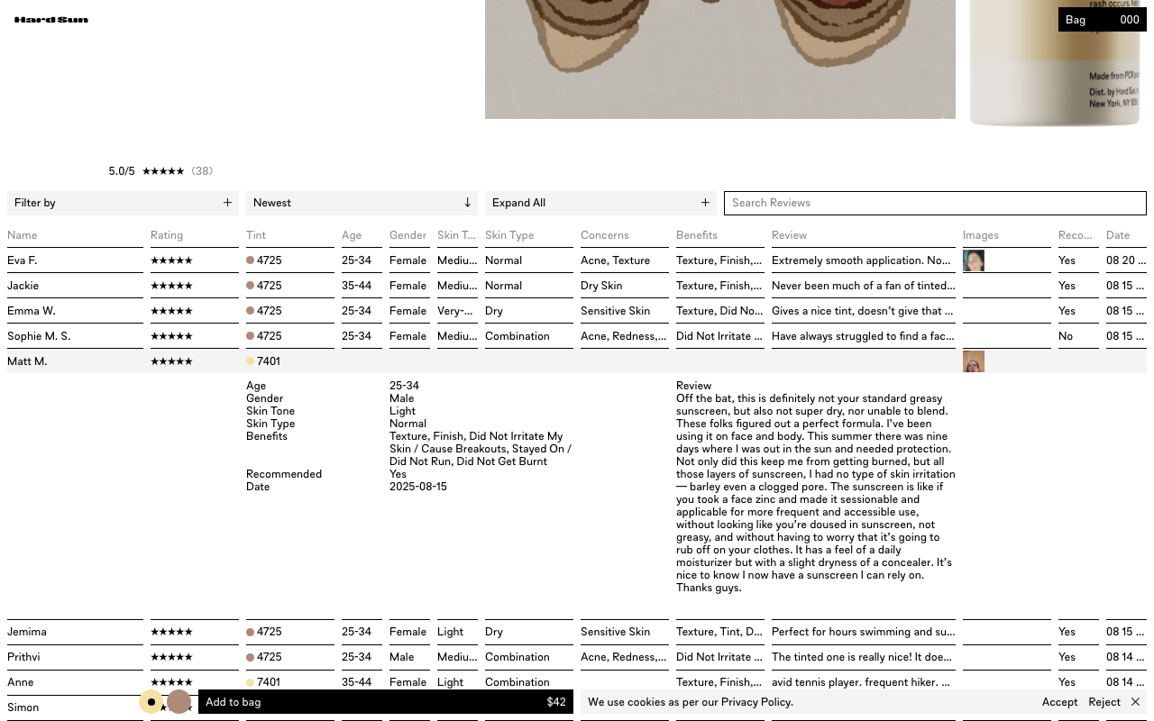This screenshot has height=721, width=1154.
Task: Select the brown tint swatch
Action: coord(179,702)
